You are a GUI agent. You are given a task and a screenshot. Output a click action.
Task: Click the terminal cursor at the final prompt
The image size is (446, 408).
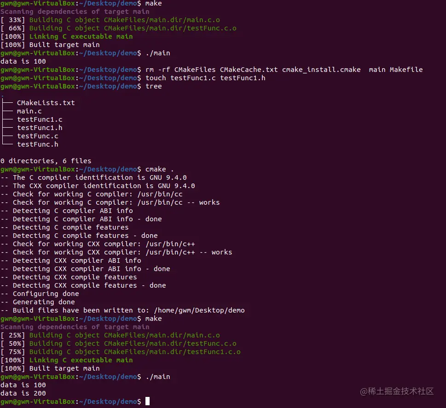tap(147, 401)
